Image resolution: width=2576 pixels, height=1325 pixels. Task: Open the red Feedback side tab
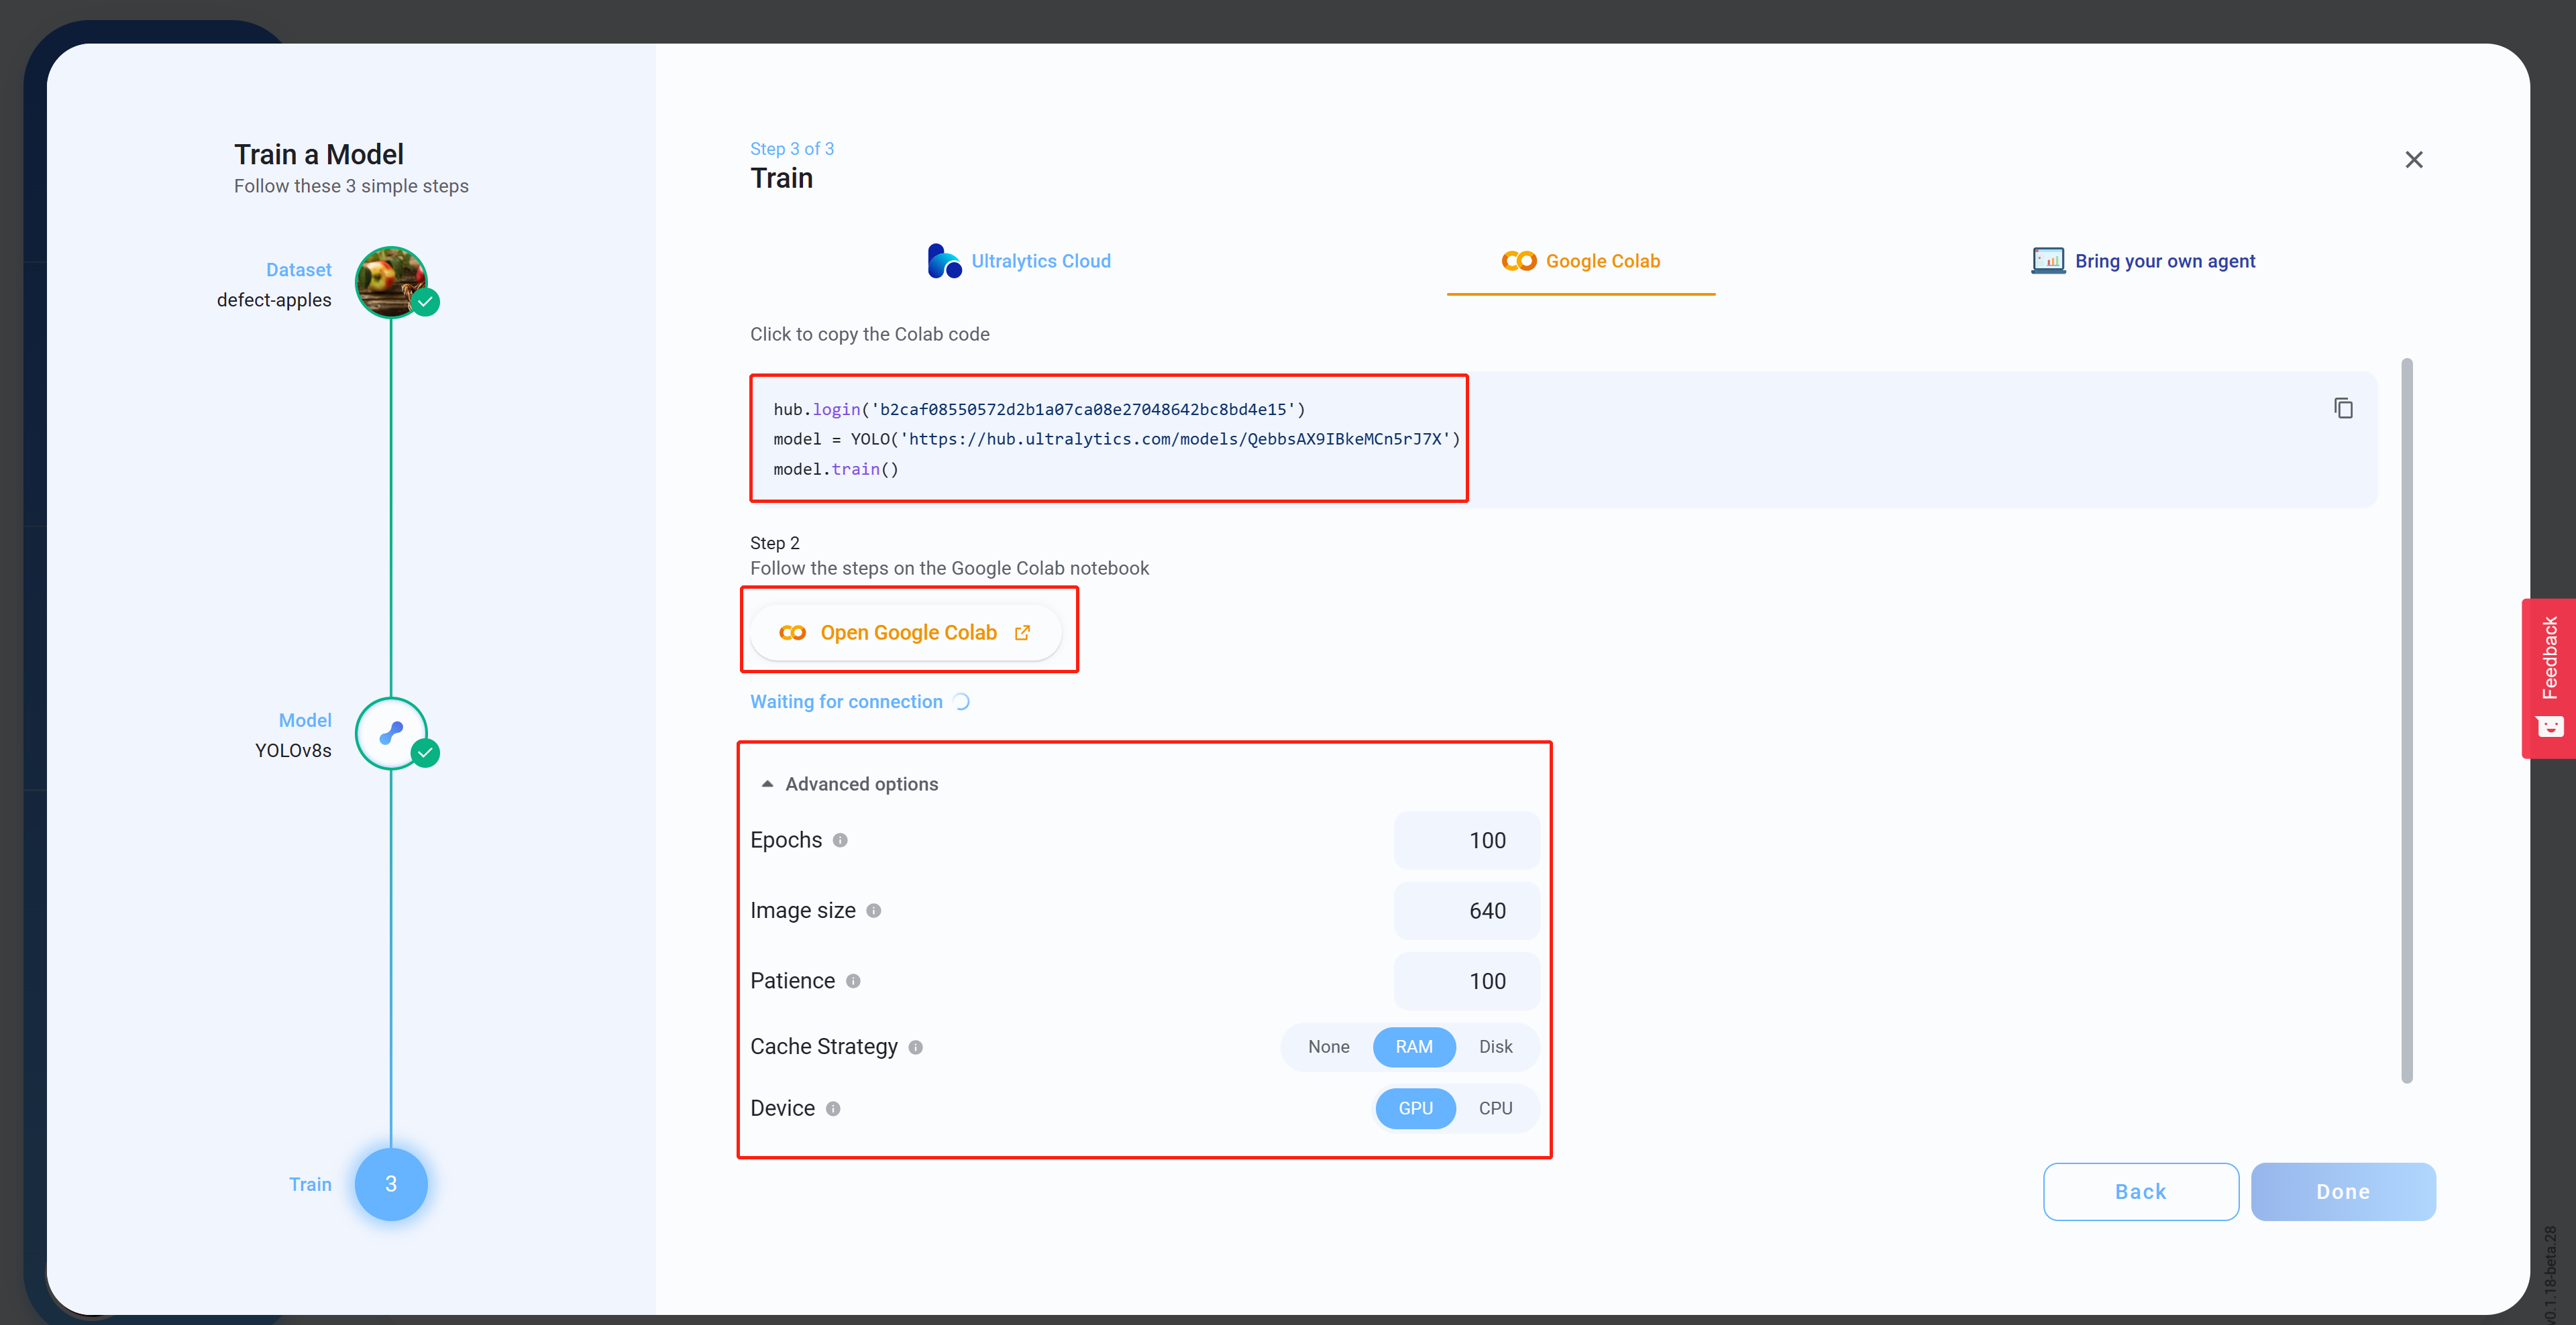[2549, 677]
